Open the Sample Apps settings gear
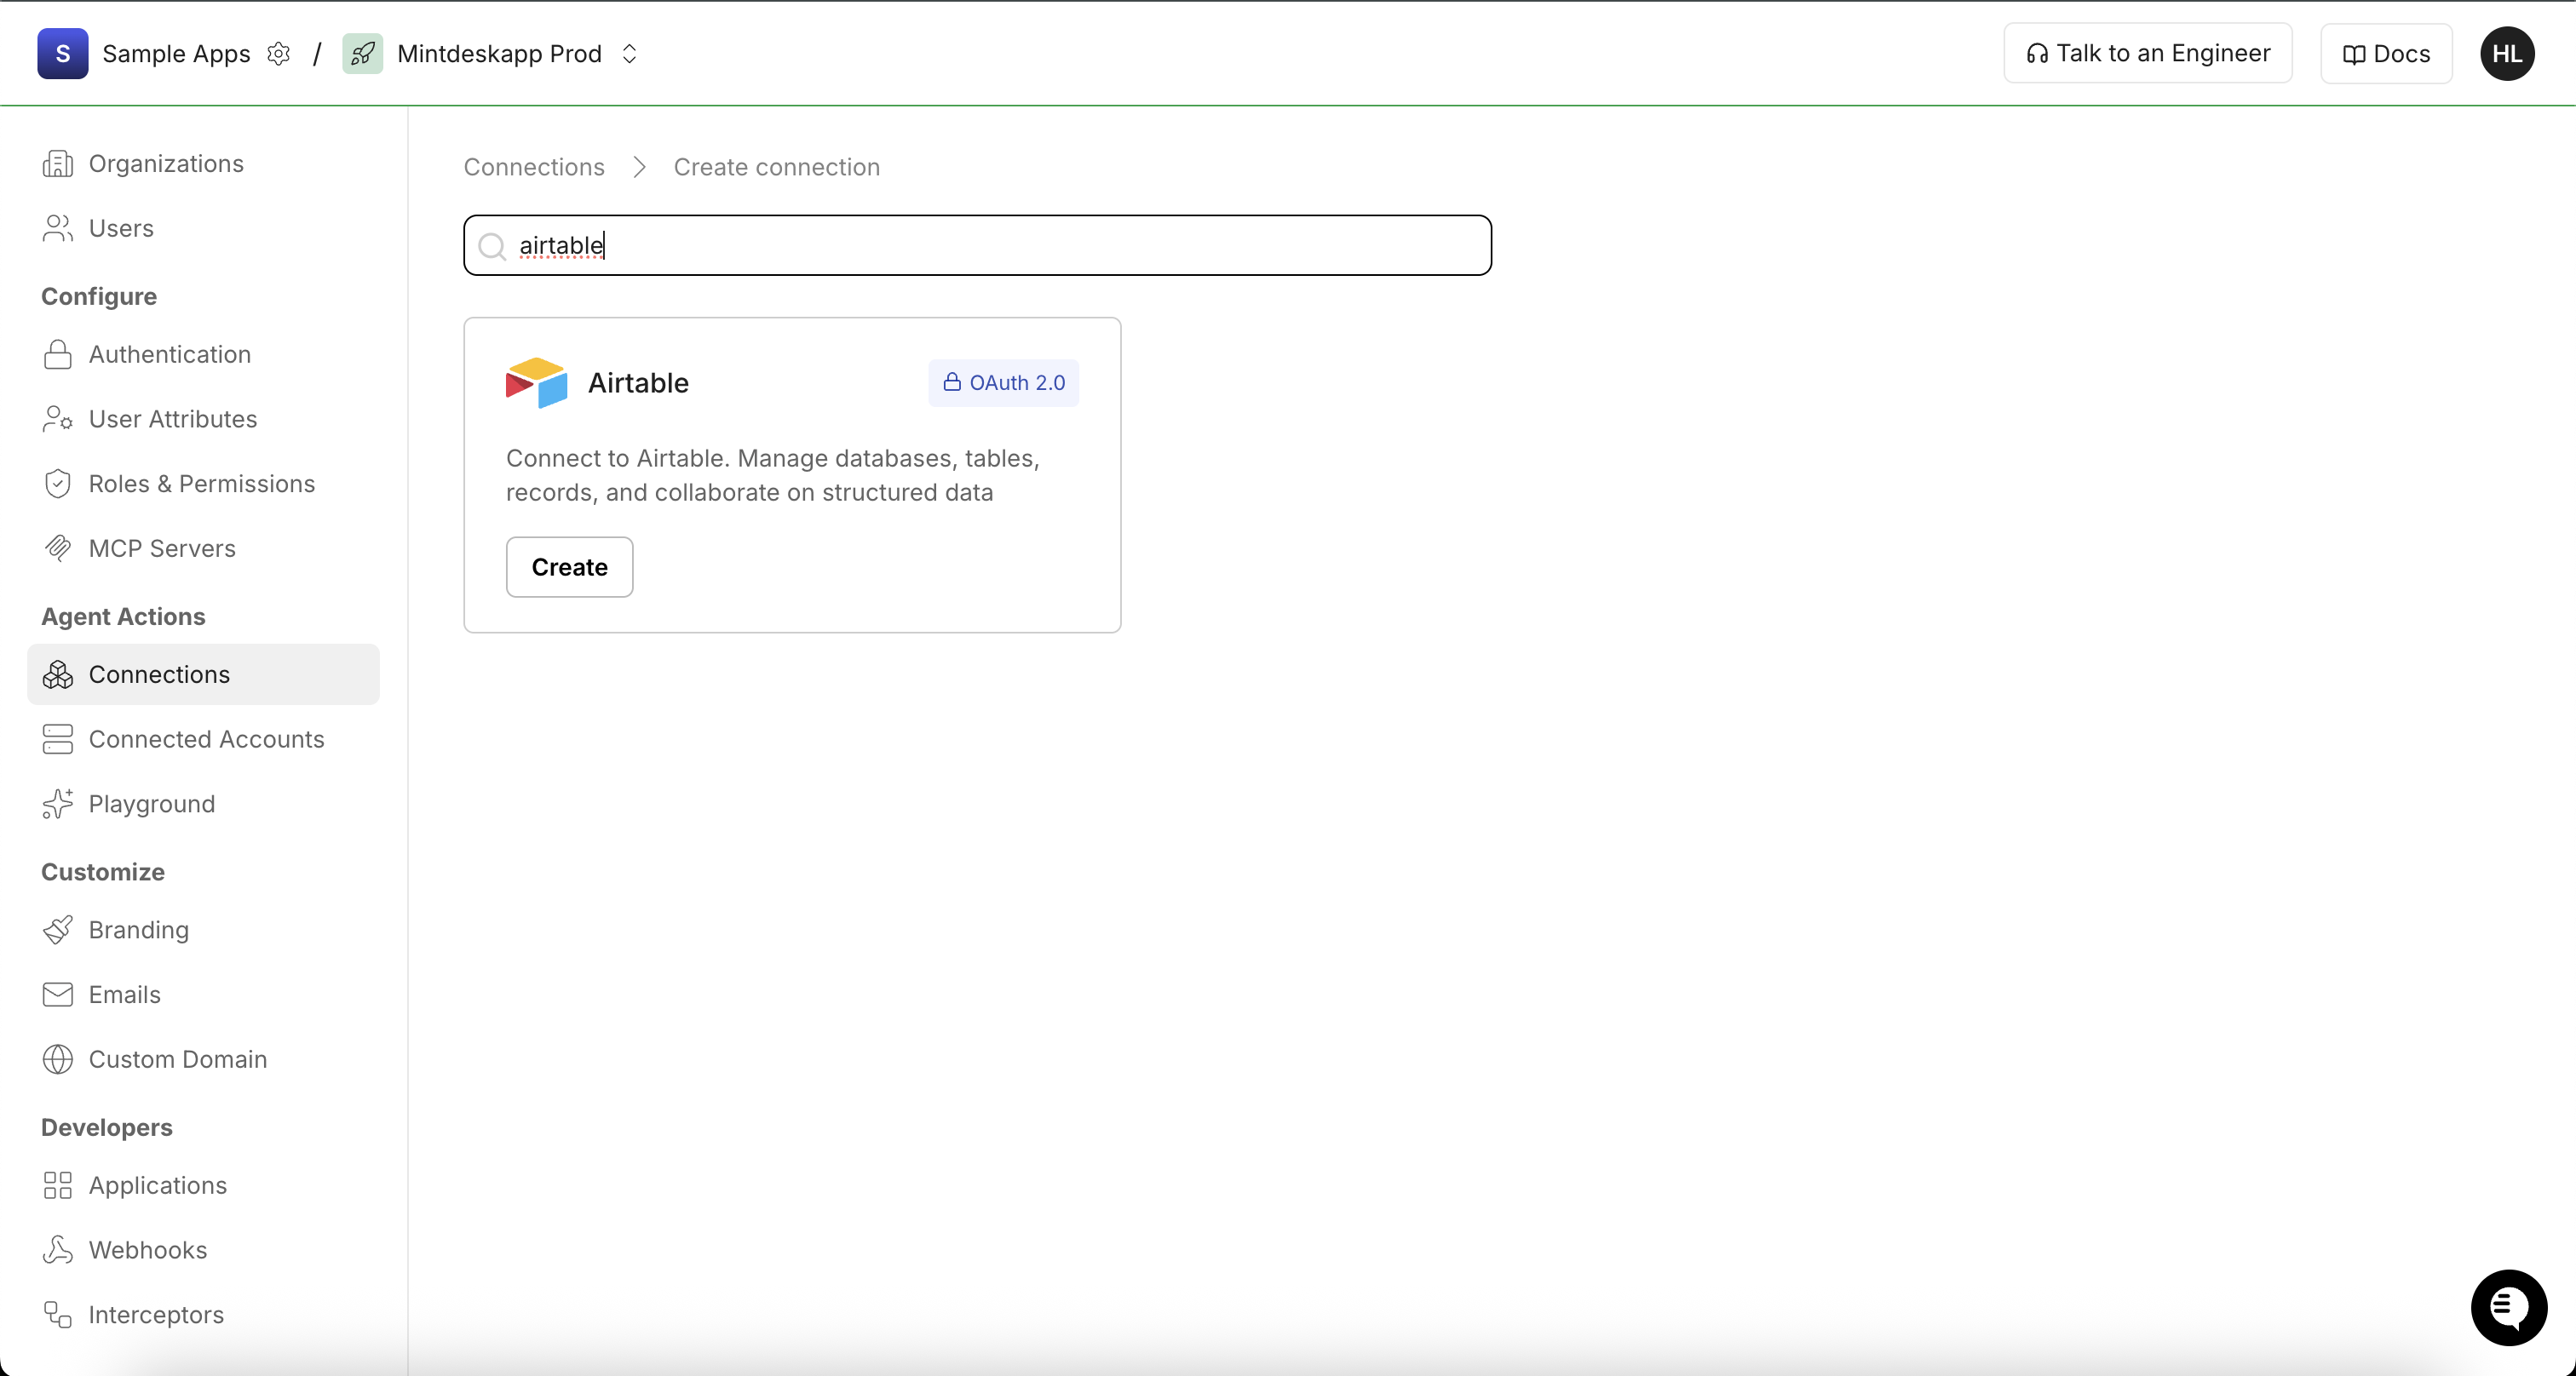Viewport: 2576px width, 1376px height. (x=279, y=53)
